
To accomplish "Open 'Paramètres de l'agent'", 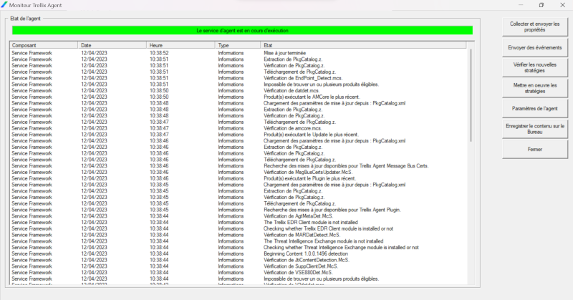I will (x=534, y=108).
